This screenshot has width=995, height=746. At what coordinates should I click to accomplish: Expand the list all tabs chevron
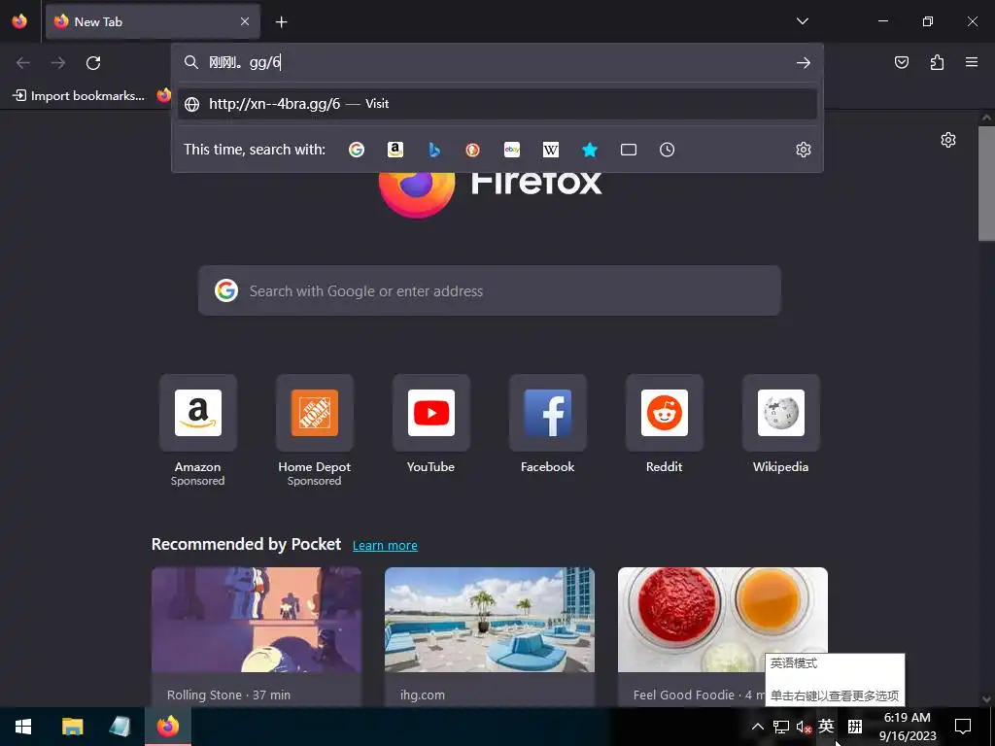click(x=802, y=21)
